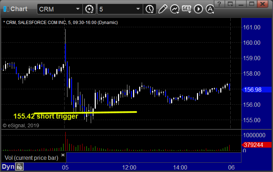This screenshot has width=273, height=172.
Task: Start bar replay play button
Action: pyautogui.click(x=198, y=9)
